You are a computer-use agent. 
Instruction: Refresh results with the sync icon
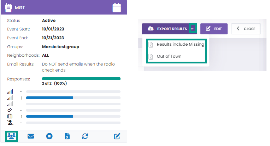click(x=85, y=136)
